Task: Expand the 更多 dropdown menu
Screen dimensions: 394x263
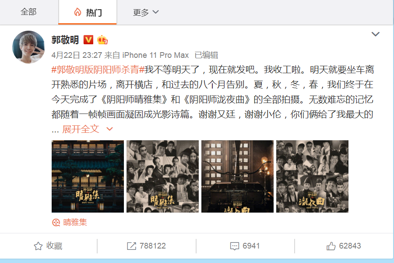Action: click(146, 12)
